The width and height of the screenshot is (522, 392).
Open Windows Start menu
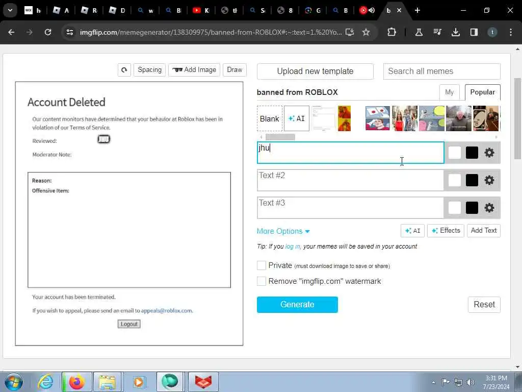14,382
